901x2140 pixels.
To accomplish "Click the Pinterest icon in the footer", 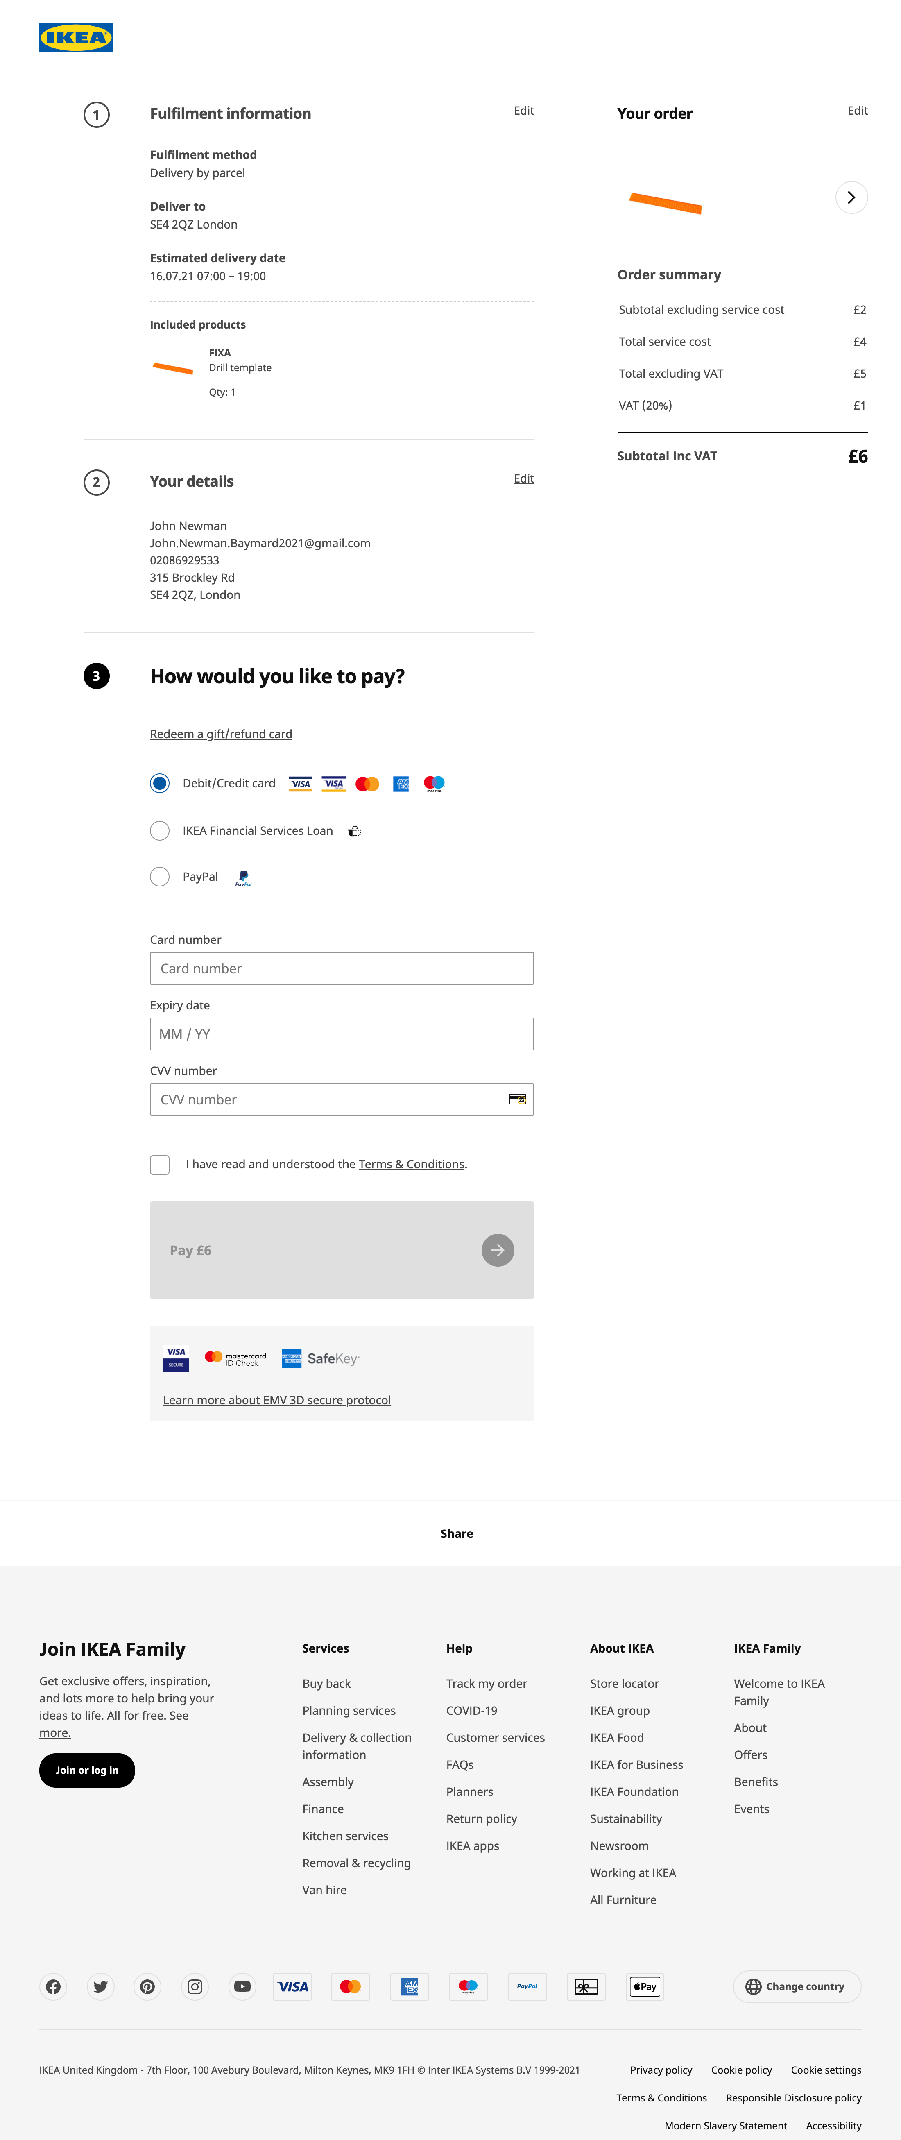I will pos(148,1986).
